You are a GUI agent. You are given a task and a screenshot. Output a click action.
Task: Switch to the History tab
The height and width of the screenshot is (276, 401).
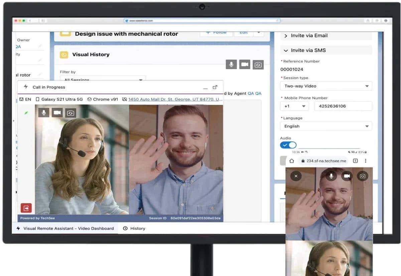click(138, 228)
